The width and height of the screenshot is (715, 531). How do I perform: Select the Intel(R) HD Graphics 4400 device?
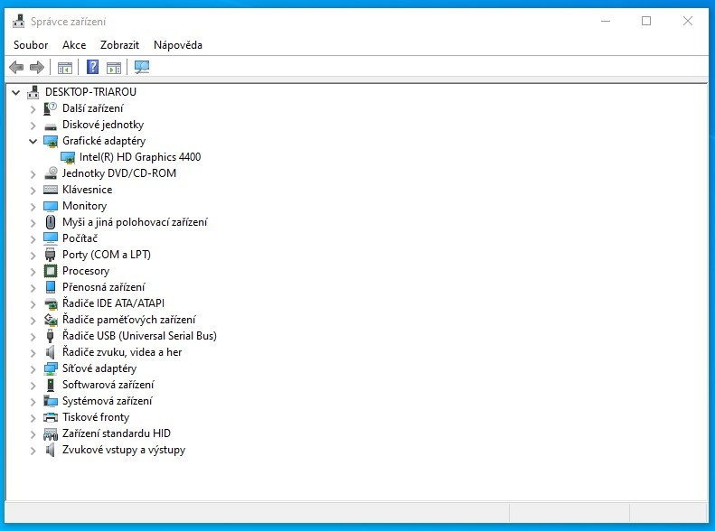[139, 157]
